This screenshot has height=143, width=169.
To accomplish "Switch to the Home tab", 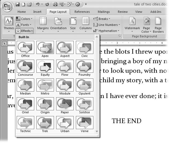I will 22,12.
